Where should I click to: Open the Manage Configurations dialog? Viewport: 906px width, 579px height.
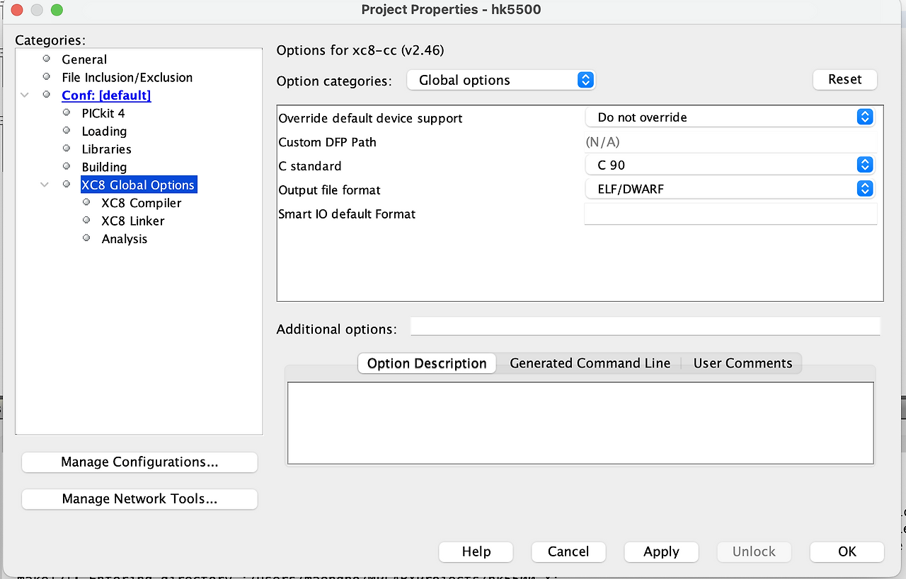point(139,462)
